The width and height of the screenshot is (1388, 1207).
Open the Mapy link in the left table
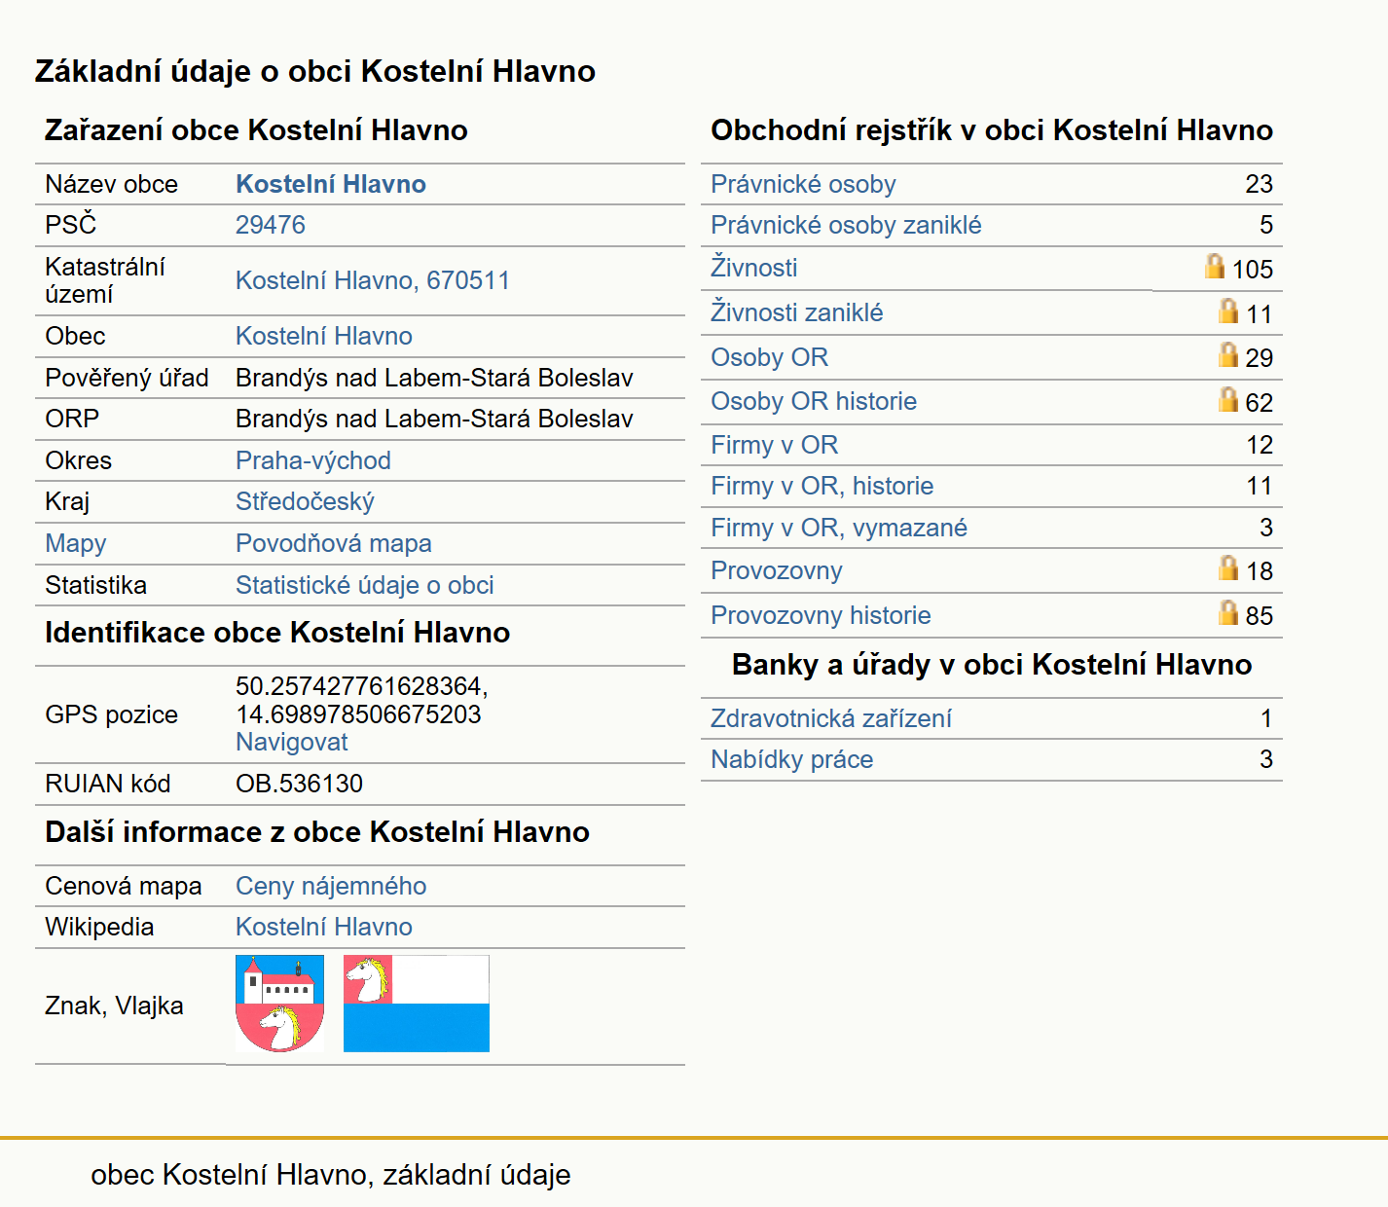click(x=76, y=543)
